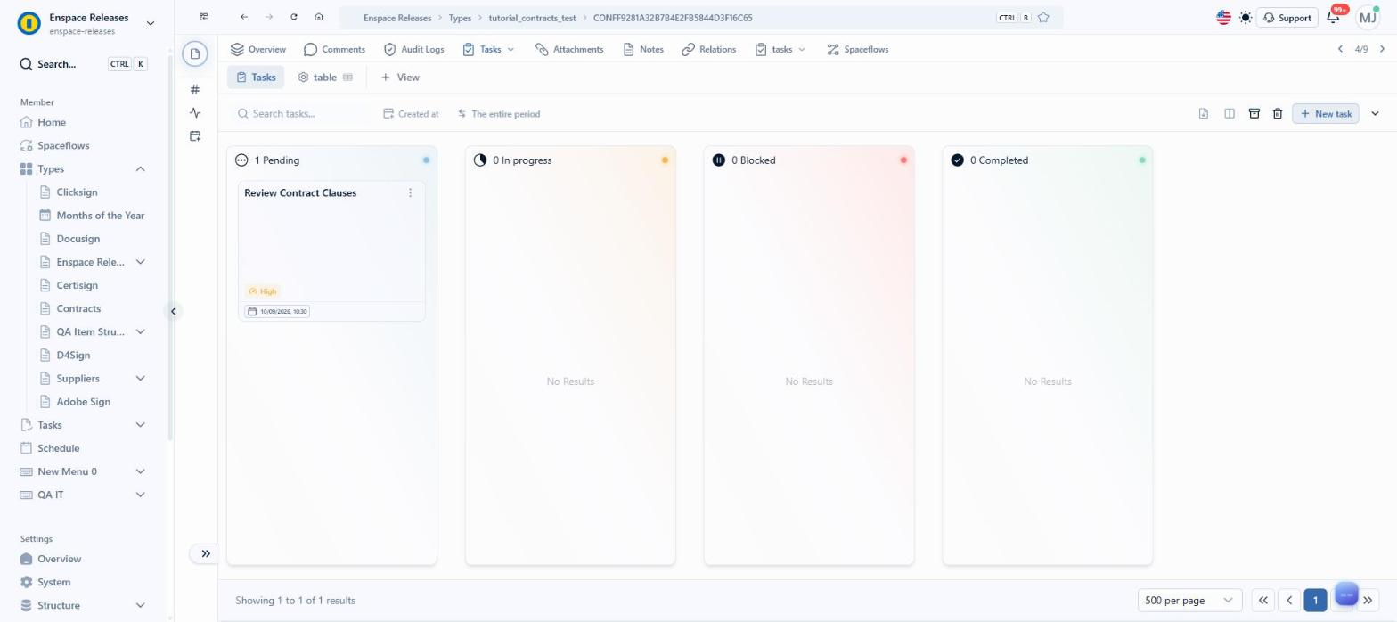The width and height of the screenshot is (1397, 622).
Task: Open the MJ user avatar menu
Action: pos(1368,17)
